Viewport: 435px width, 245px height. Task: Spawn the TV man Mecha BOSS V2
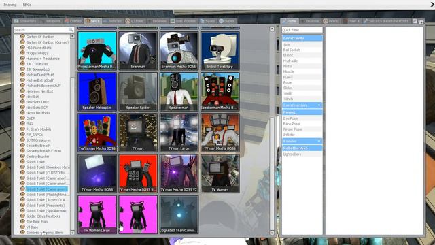click(179, 174)
